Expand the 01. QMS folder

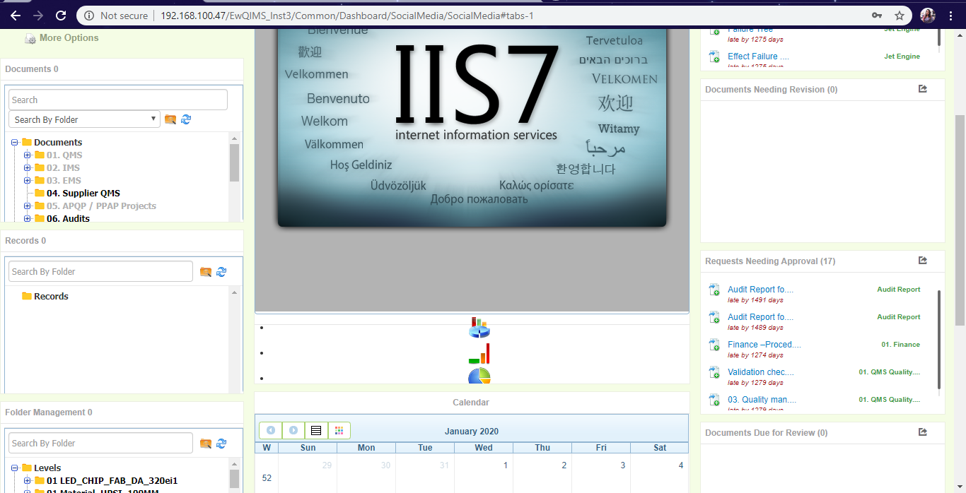pyautogui.click(x=27, y=155)
